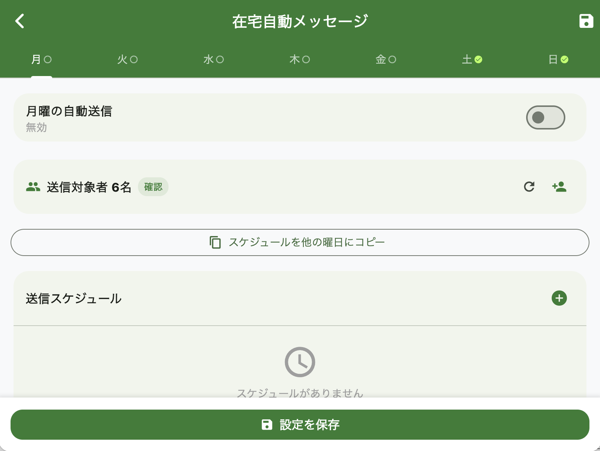Add a schedule with the plus icon
The width and height of the screenshot is (600, 451).
(x=559, y=298)
